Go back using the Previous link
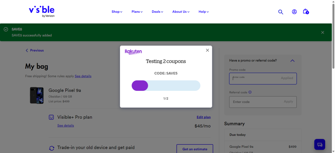 pos(35,50)
